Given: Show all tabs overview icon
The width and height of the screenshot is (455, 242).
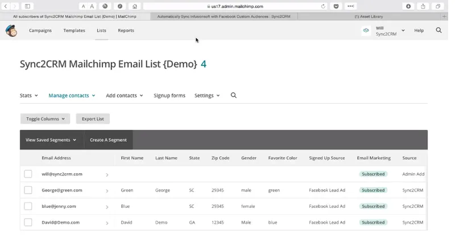Looking at the screenshot, I should (438, 6).
